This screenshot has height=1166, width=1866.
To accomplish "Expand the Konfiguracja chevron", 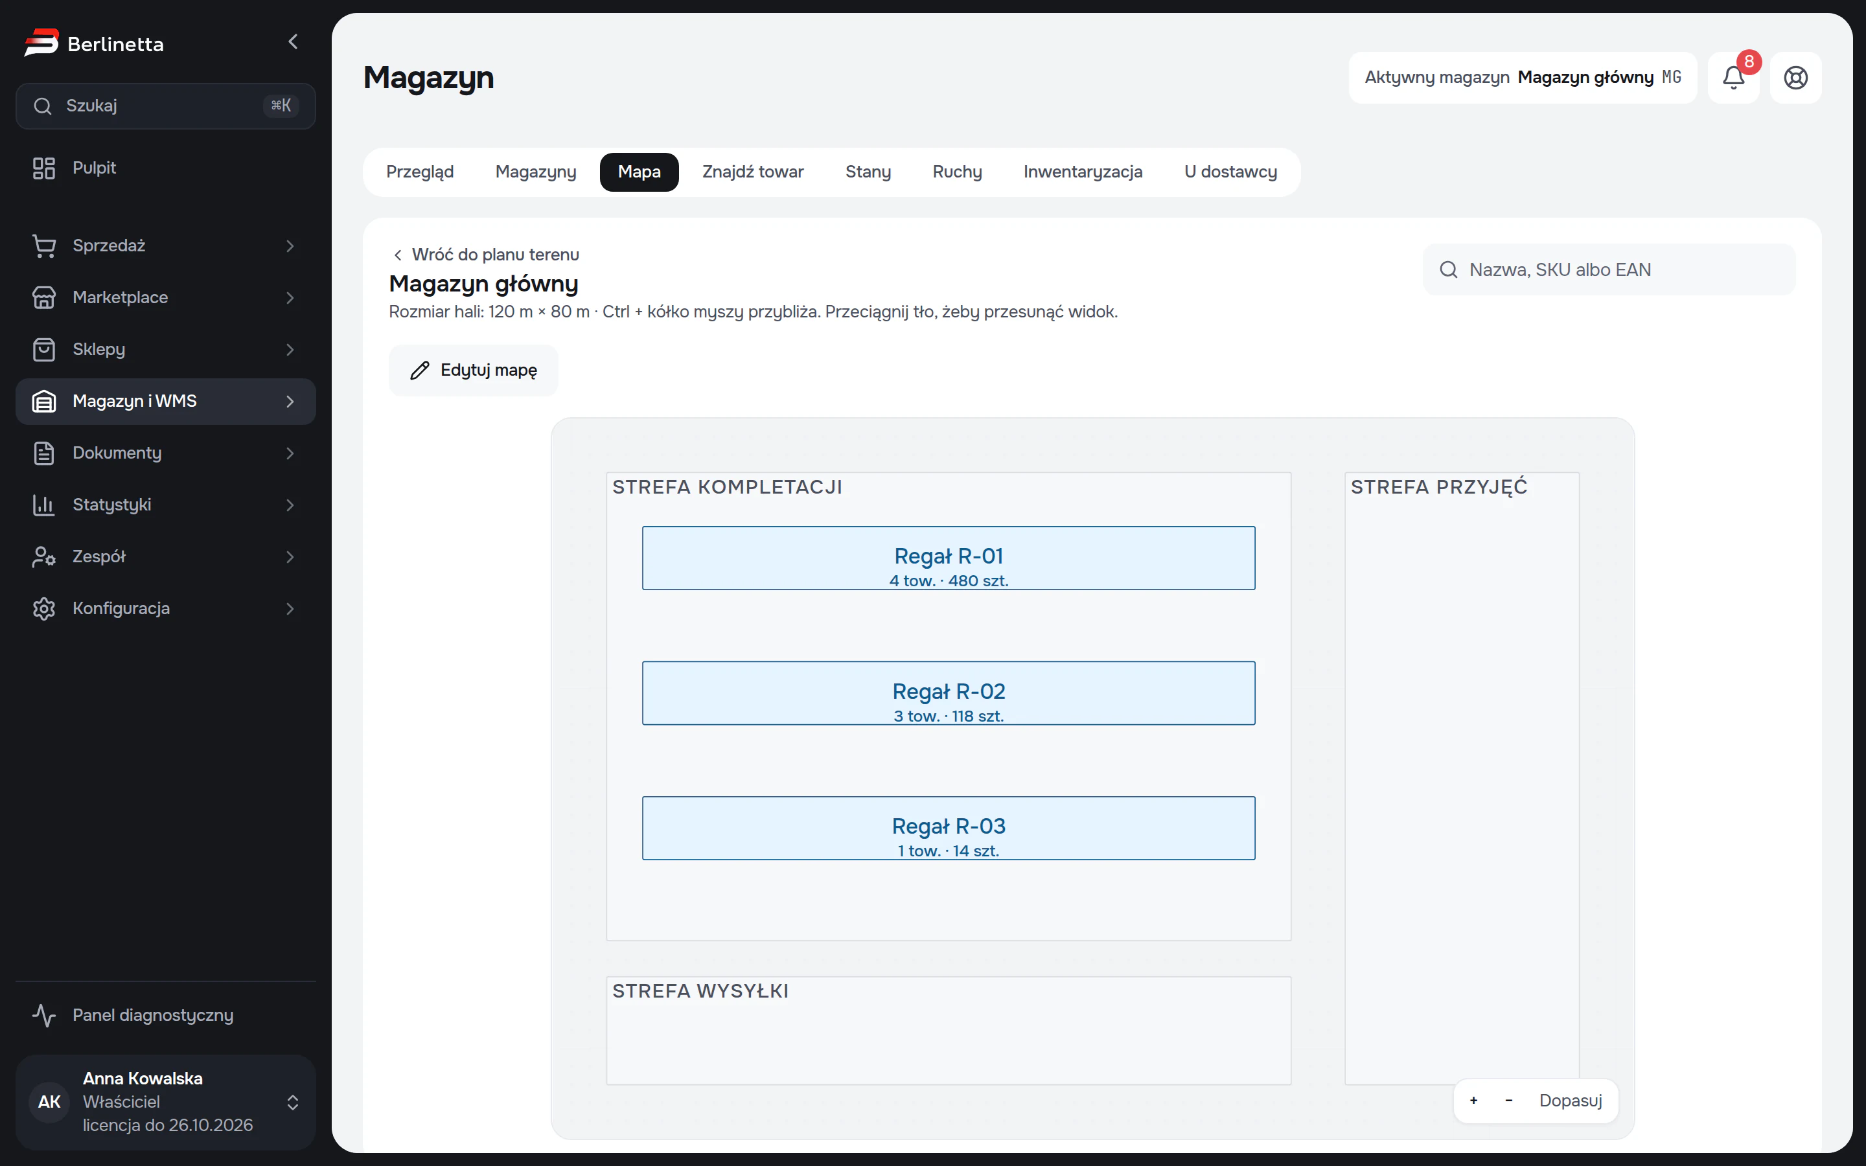I will tap(290, 608).
